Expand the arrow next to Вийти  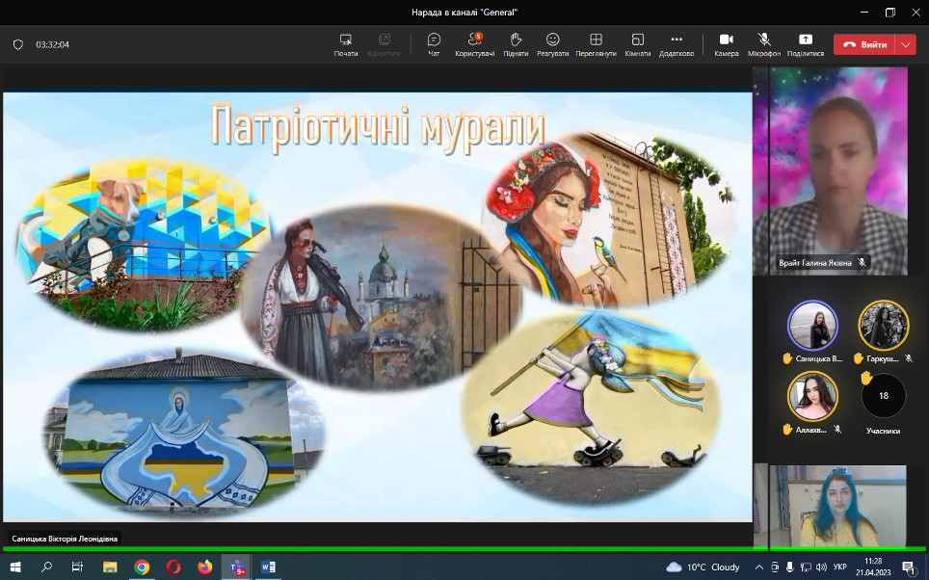point(906,44)
